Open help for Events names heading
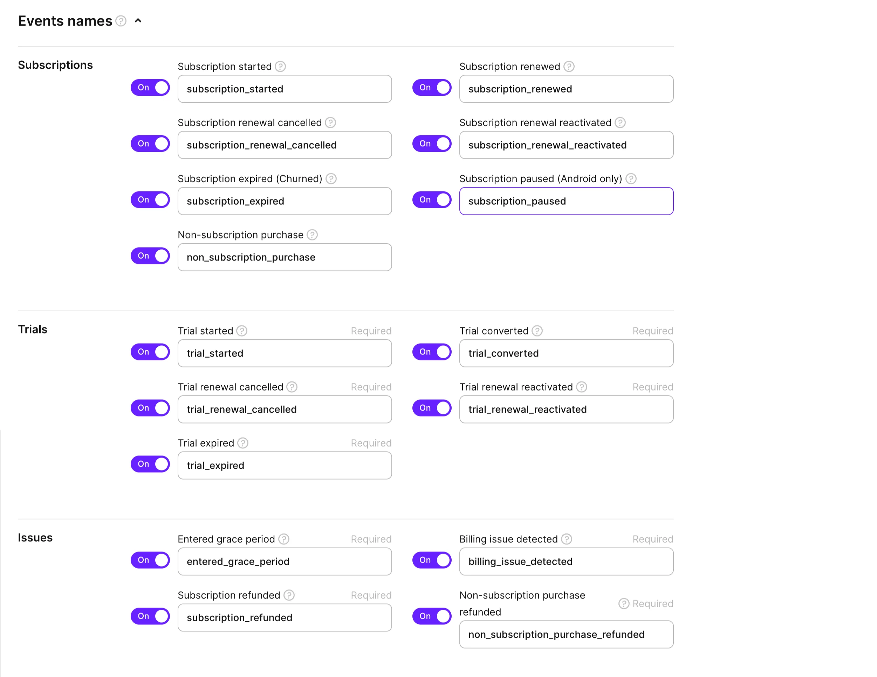This screenshot has height=677, width=877. coord(121,21)
